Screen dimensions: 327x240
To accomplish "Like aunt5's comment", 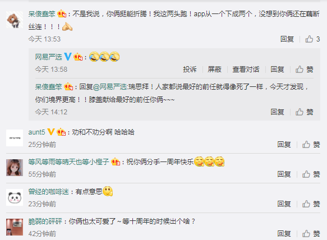I will 311,144.
